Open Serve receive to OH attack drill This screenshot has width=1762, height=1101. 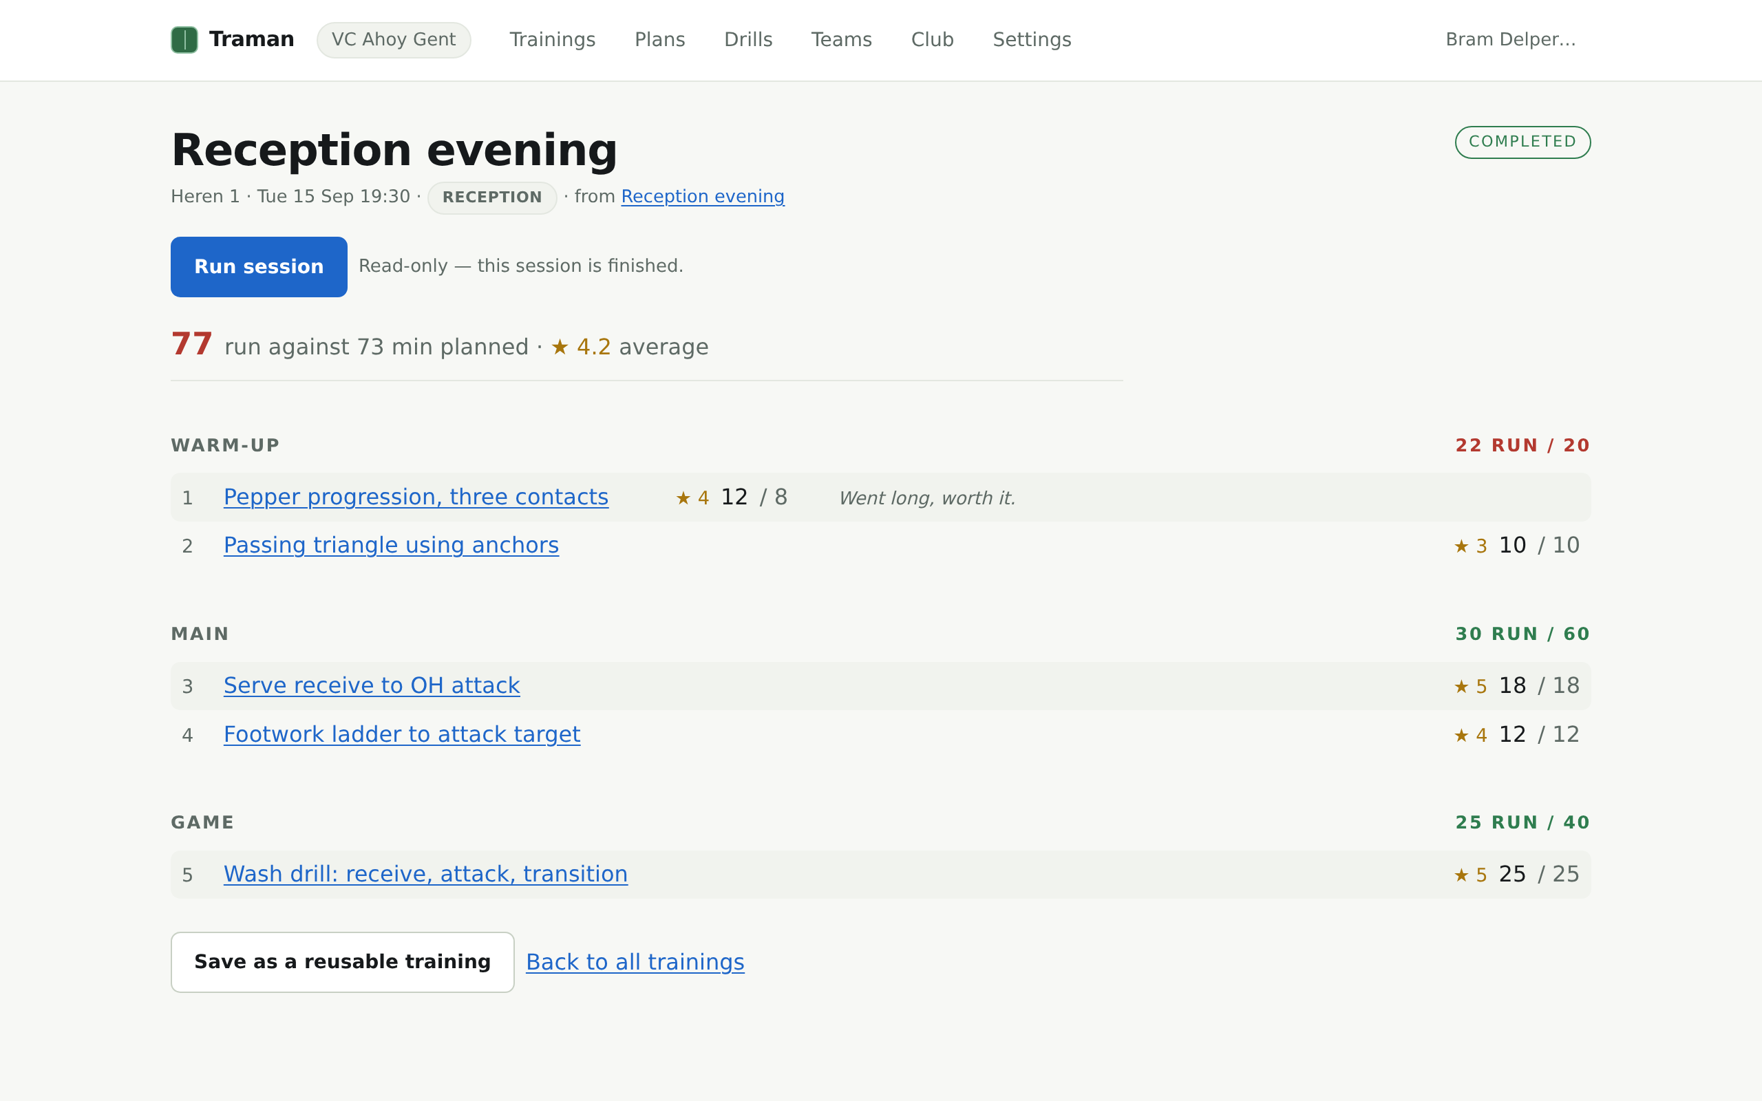(x=372, y=686)
